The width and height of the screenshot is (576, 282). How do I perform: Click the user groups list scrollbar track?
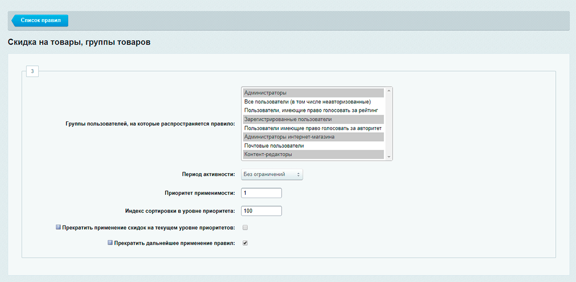pyautogui.click(x=389, y=124)
